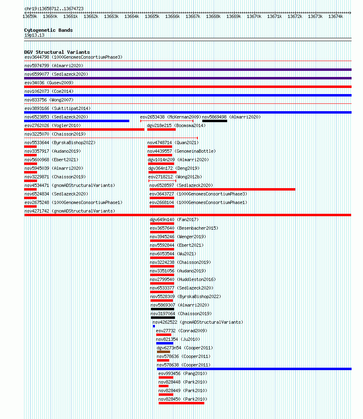Select esv3893166 (Suktitipat2014) label

pos(58,108)
